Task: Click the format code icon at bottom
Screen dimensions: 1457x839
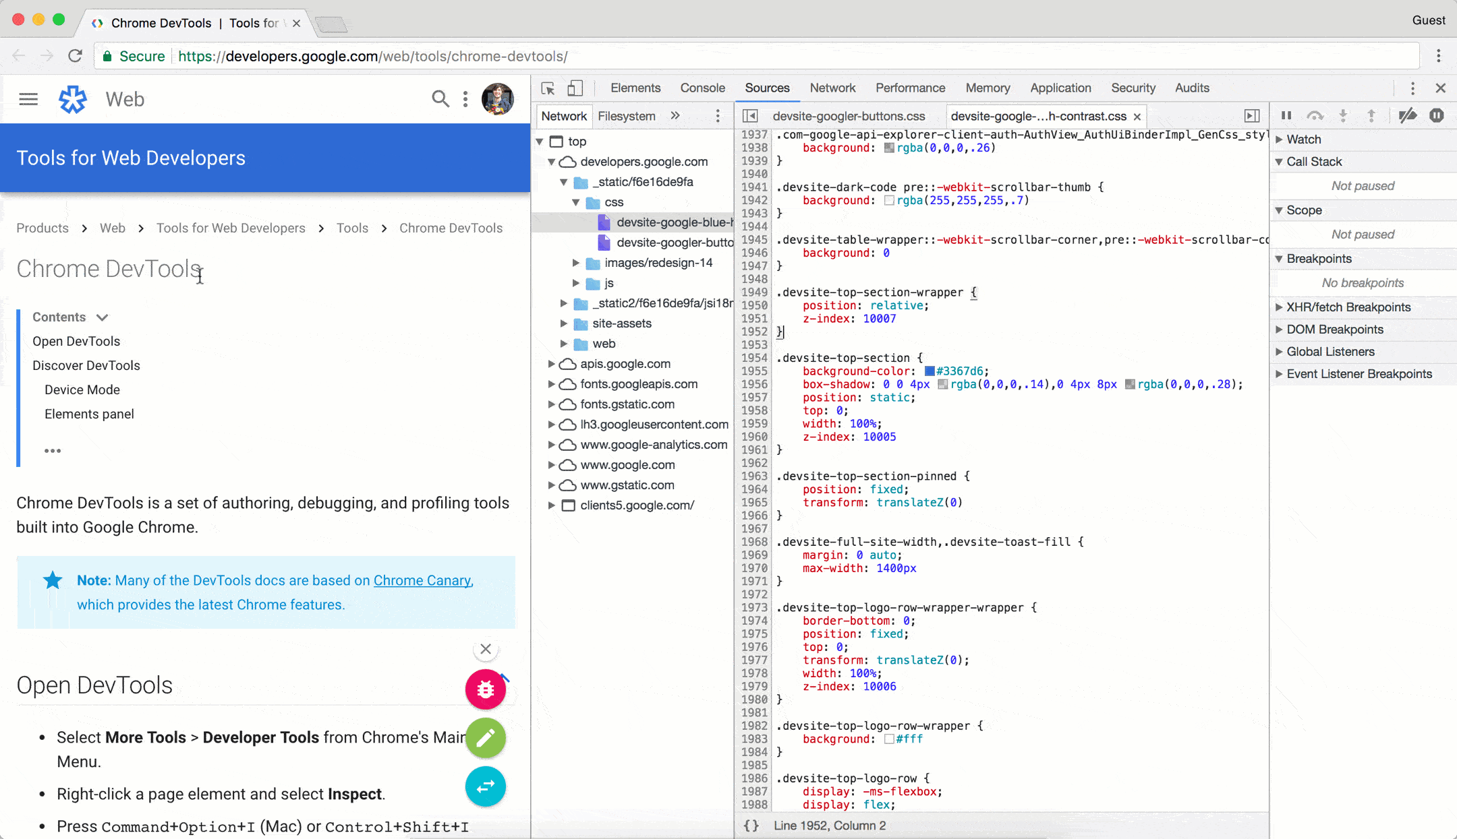Action: (x=753, y=826)
